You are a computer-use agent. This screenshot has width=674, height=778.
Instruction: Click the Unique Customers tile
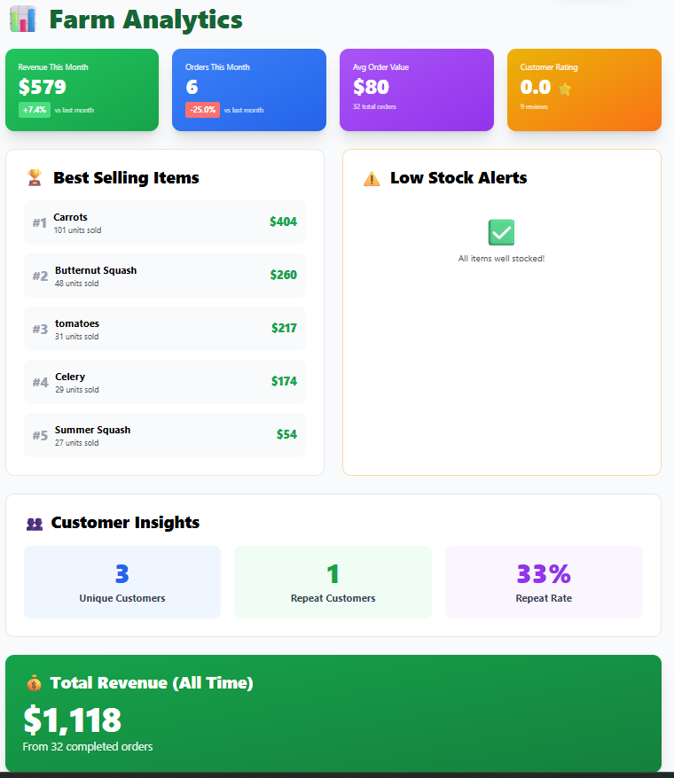(122, 582)
